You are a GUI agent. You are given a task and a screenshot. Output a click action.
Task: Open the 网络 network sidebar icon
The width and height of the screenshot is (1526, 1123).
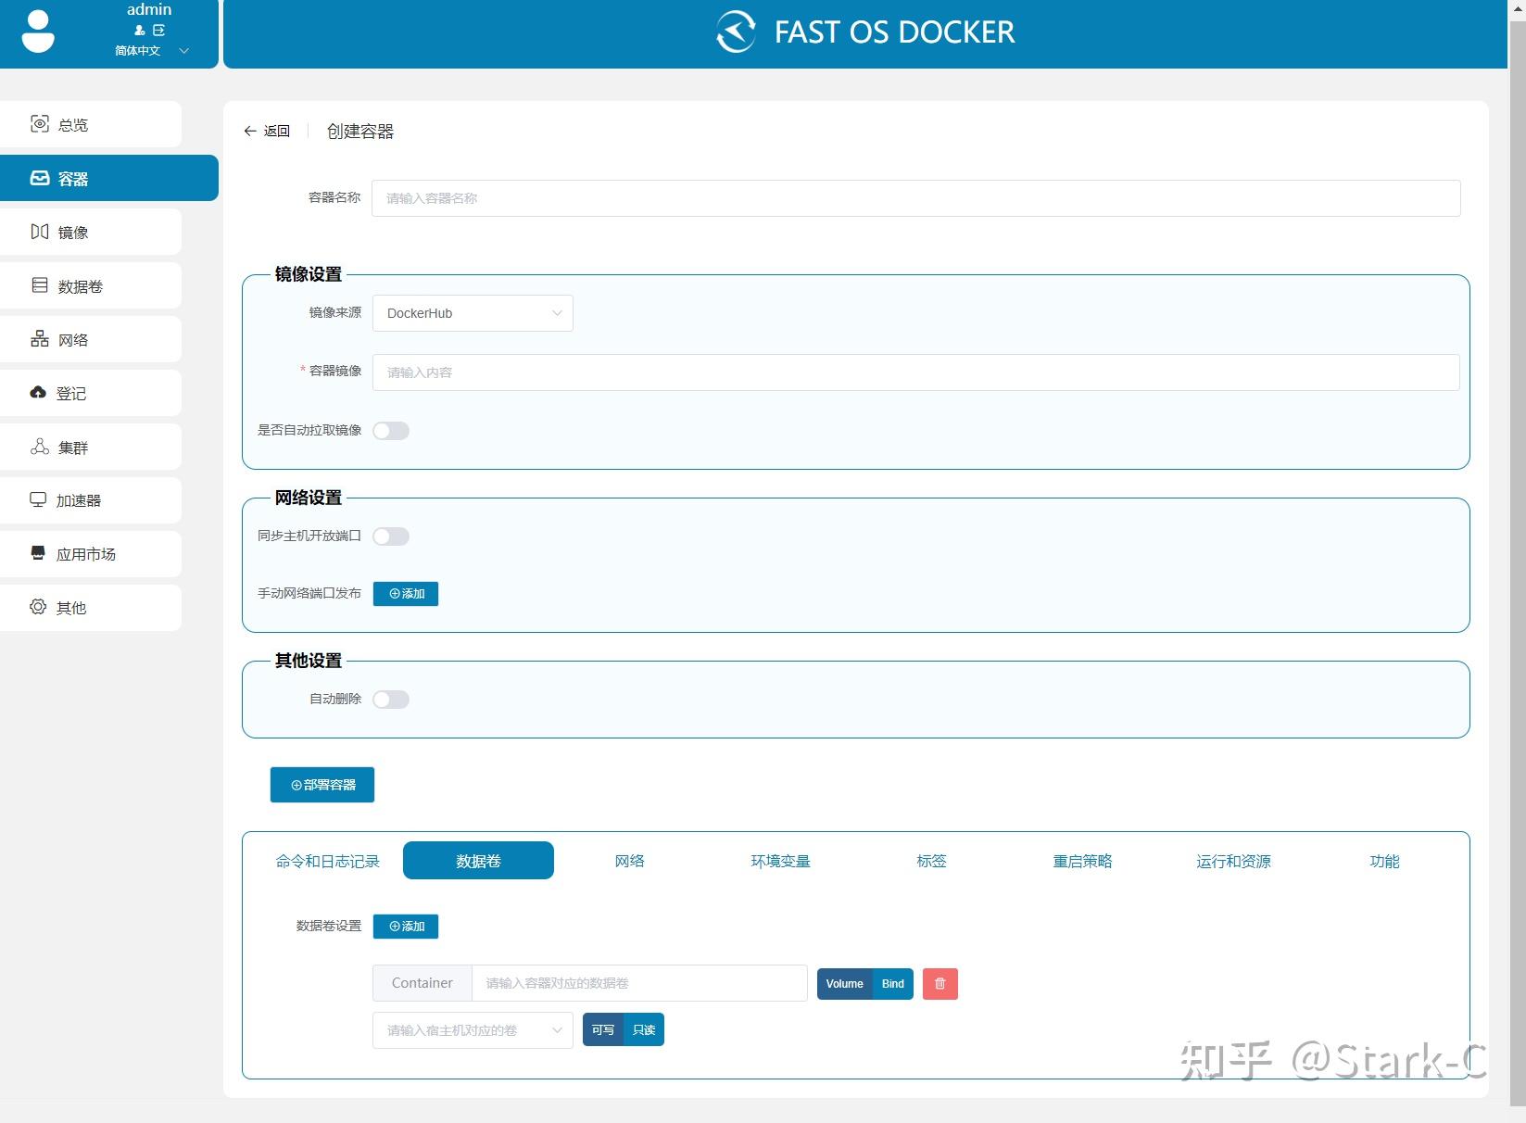click(74, 339)
